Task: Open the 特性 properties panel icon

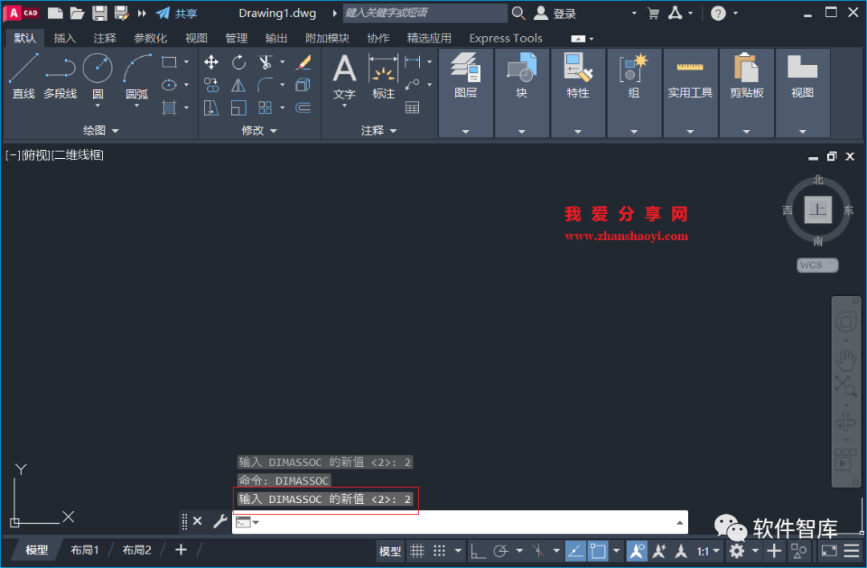Action: click(578, 72)
